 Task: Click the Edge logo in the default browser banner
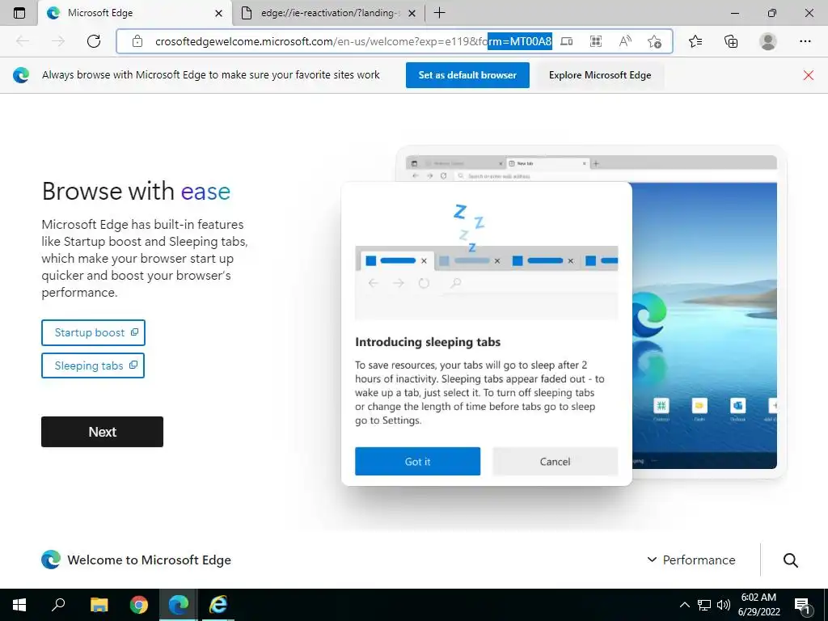(x=21, y=75)
